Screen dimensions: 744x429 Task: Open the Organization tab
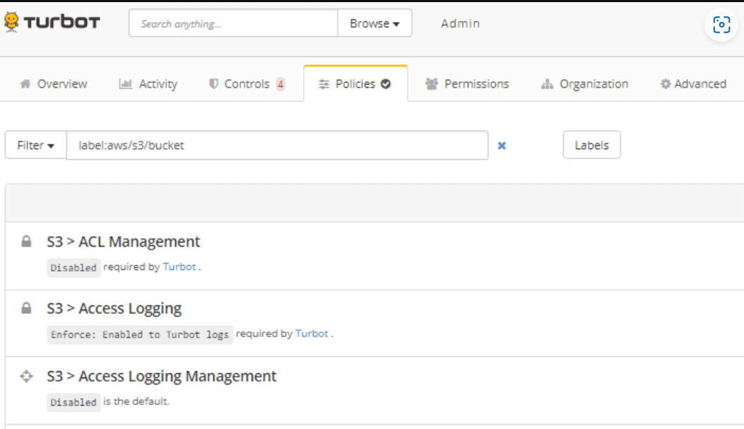[x=584, y=84]
